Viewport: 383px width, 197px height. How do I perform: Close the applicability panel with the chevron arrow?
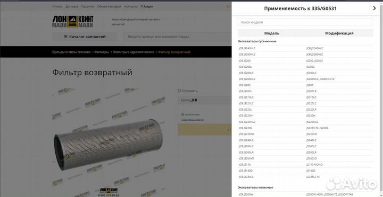click(374, 8)
